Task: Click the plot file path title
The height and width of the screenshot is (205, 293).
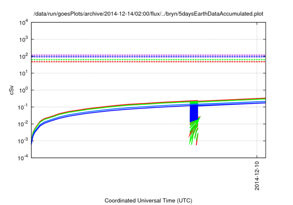Action: point(148,14)
